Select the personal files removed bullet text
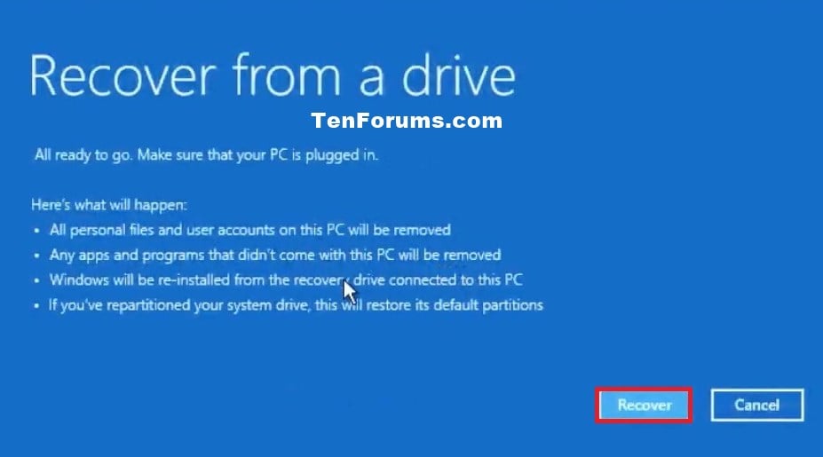The height and width of the screenshot is (457, 823). click(x=249, y=231)
